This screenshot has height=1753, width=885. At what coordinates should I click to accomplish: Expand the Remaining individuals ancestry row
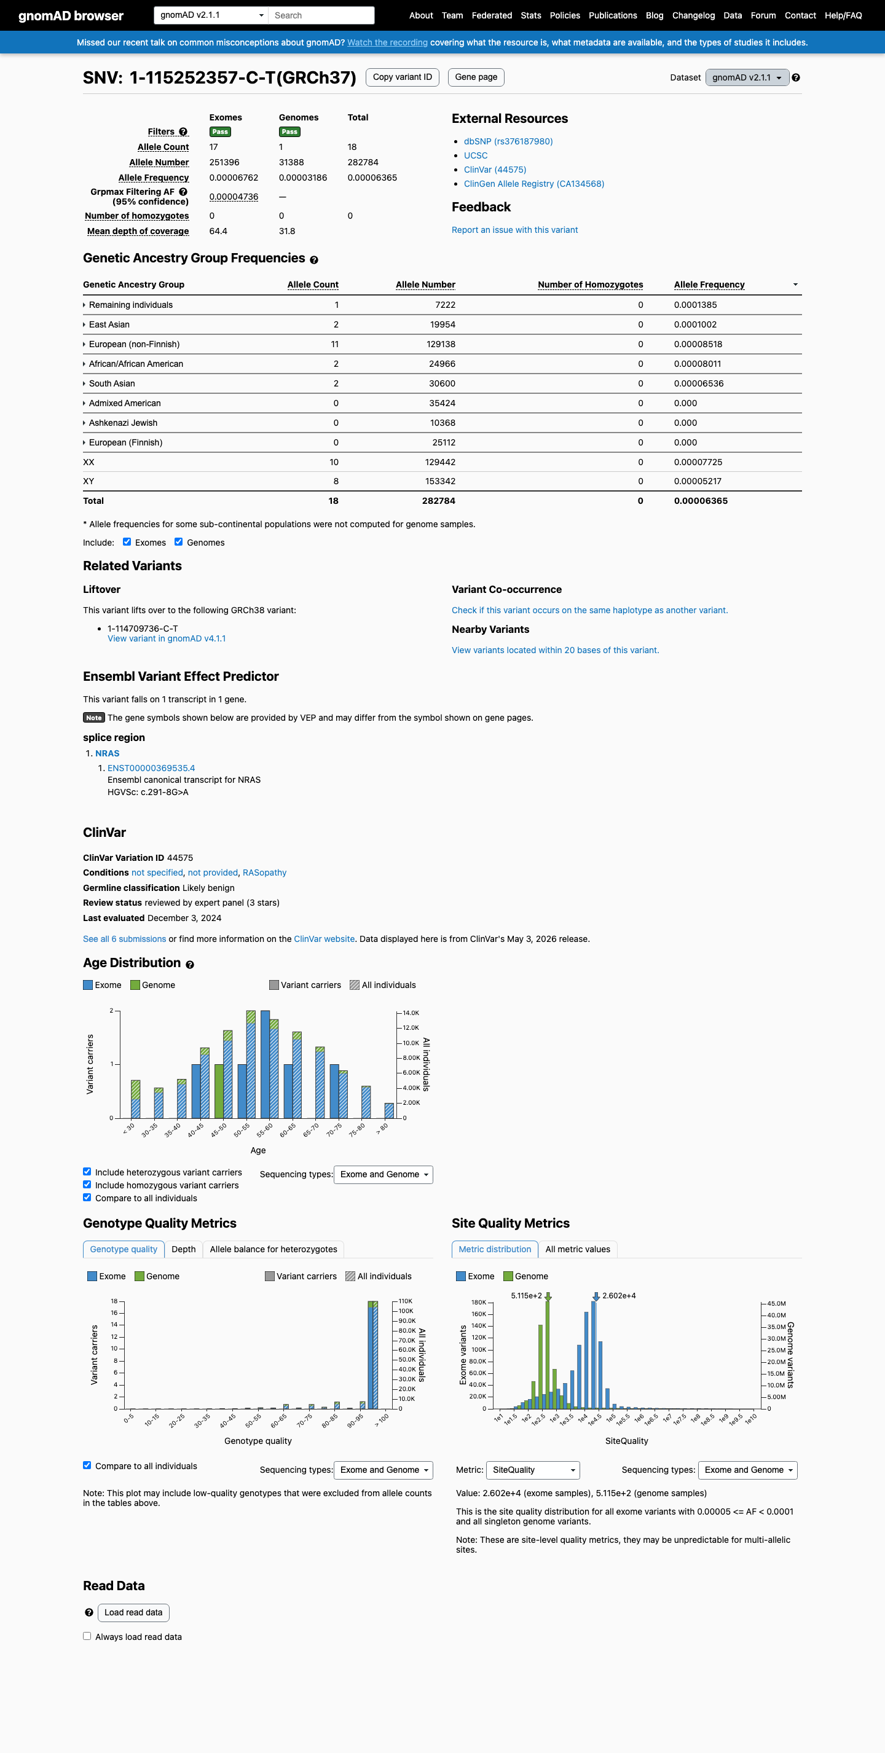pos(128,305)
